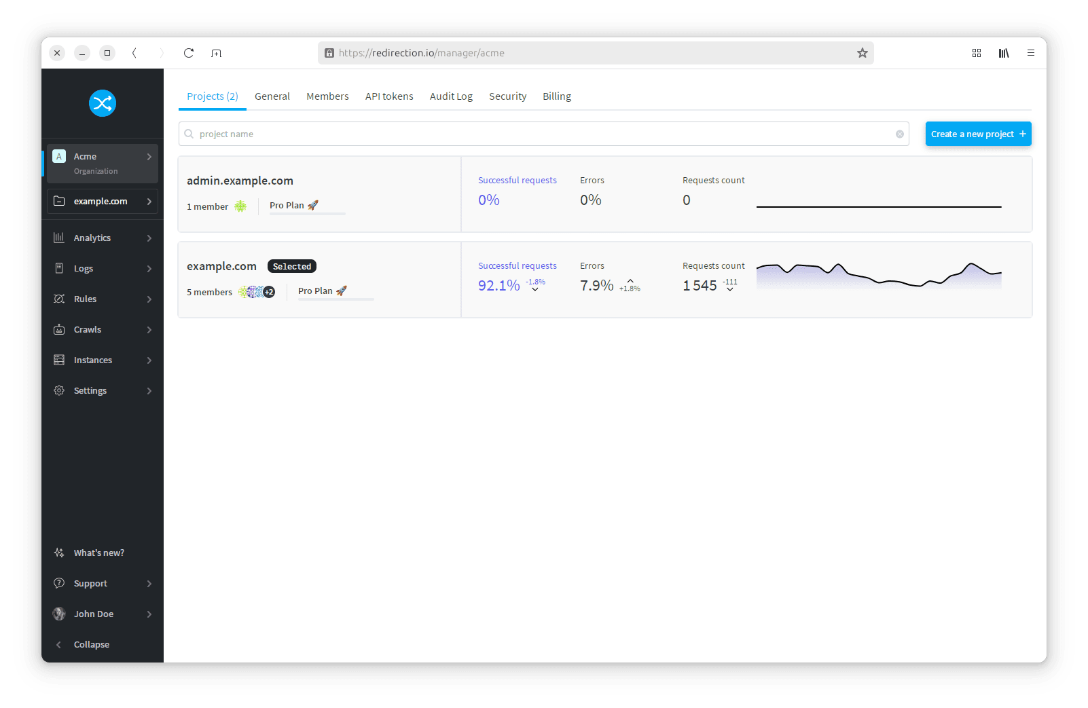Clear the project name search field
1088x708 pixels.
pyautogui.click(x=900, y=134)
